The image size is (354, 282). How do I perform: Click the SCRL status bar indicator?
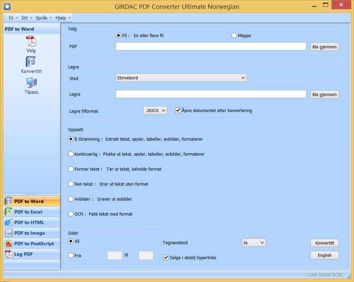(337, 275)
